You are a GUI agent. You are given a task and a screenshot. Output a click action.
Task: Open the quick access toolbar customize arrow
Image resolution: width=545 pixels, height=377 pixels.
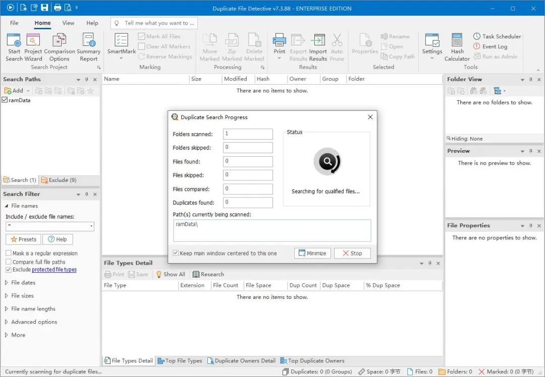77,8
